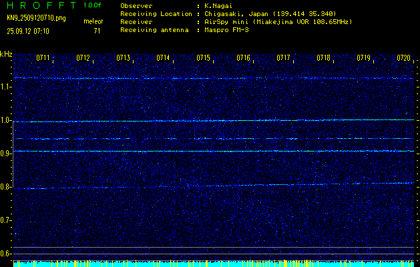
Task: Select filename KN9_2509120710.png
Action: [x=36, y=18]
